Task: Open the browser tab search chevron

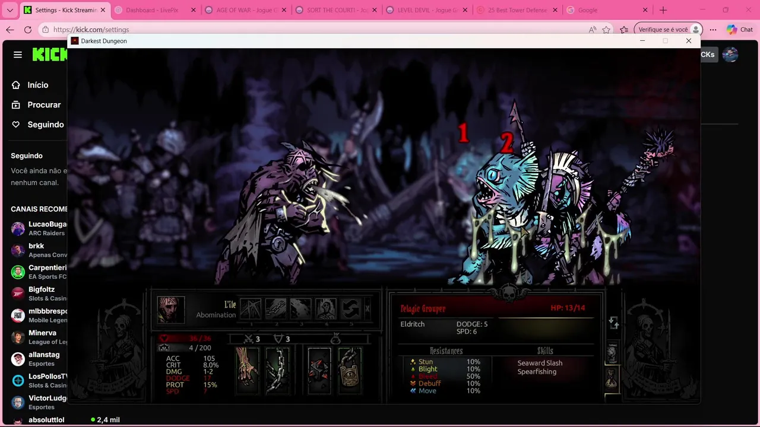Action: (9, 10)
